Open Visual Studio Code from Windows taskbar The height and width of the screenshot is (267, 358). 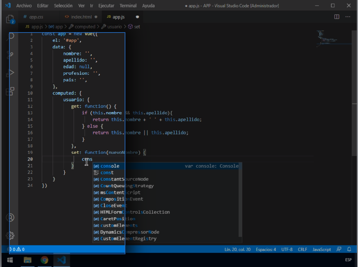(62, 260)
